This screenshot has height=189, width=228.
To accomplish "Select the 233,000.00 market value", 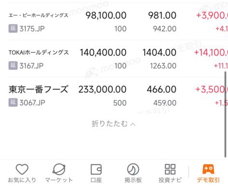I will (102, 89).
